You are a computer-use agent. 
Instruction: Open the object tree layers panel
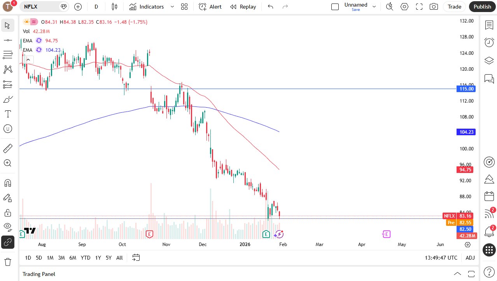pos(489,61)
